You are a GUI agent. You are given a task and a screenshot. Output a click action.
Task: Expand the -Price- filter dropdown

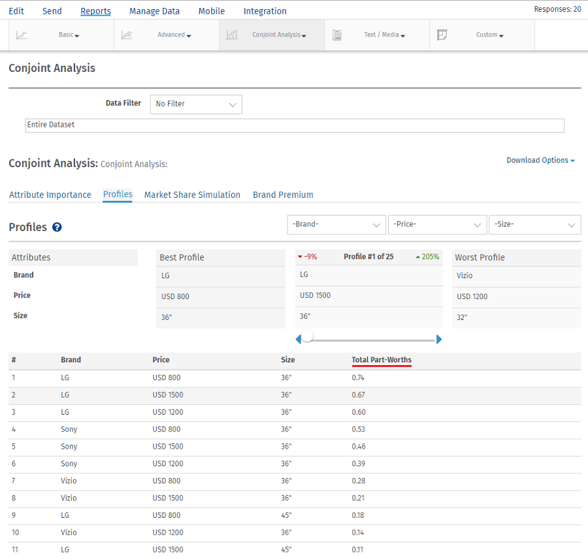(x=436, y=225)
